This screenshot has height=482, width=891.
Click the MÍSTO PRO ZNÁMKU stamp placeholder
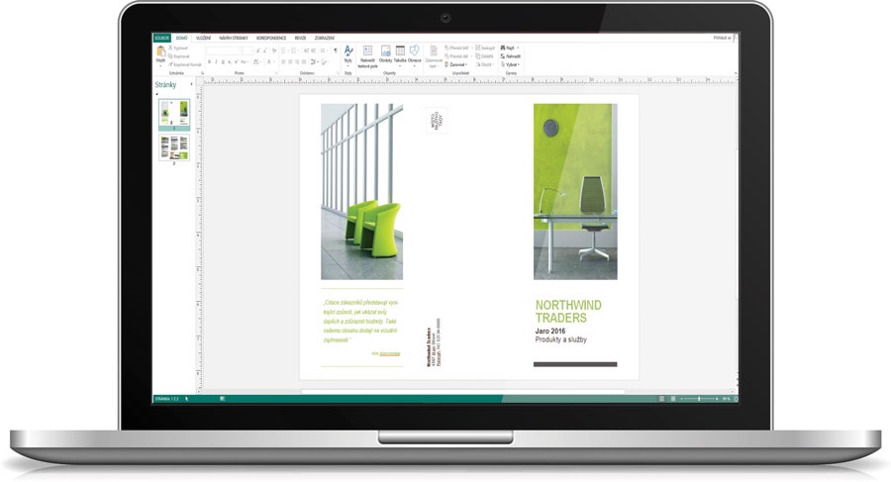pyautogui.click(x=437, y=121)
